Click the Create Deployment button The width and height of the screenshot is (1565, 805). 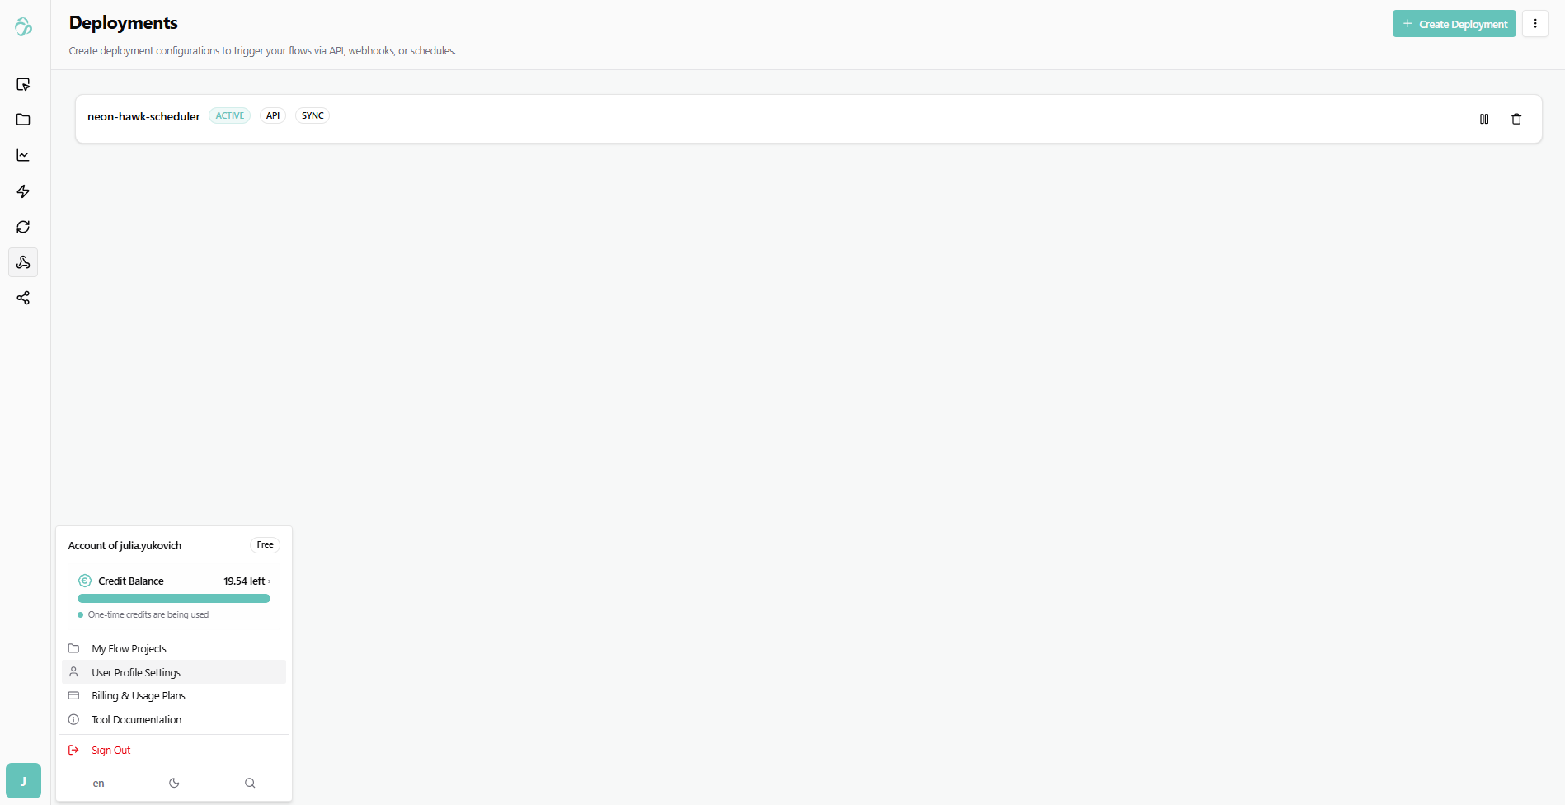pyautogui.click(x=1454, y=24)
